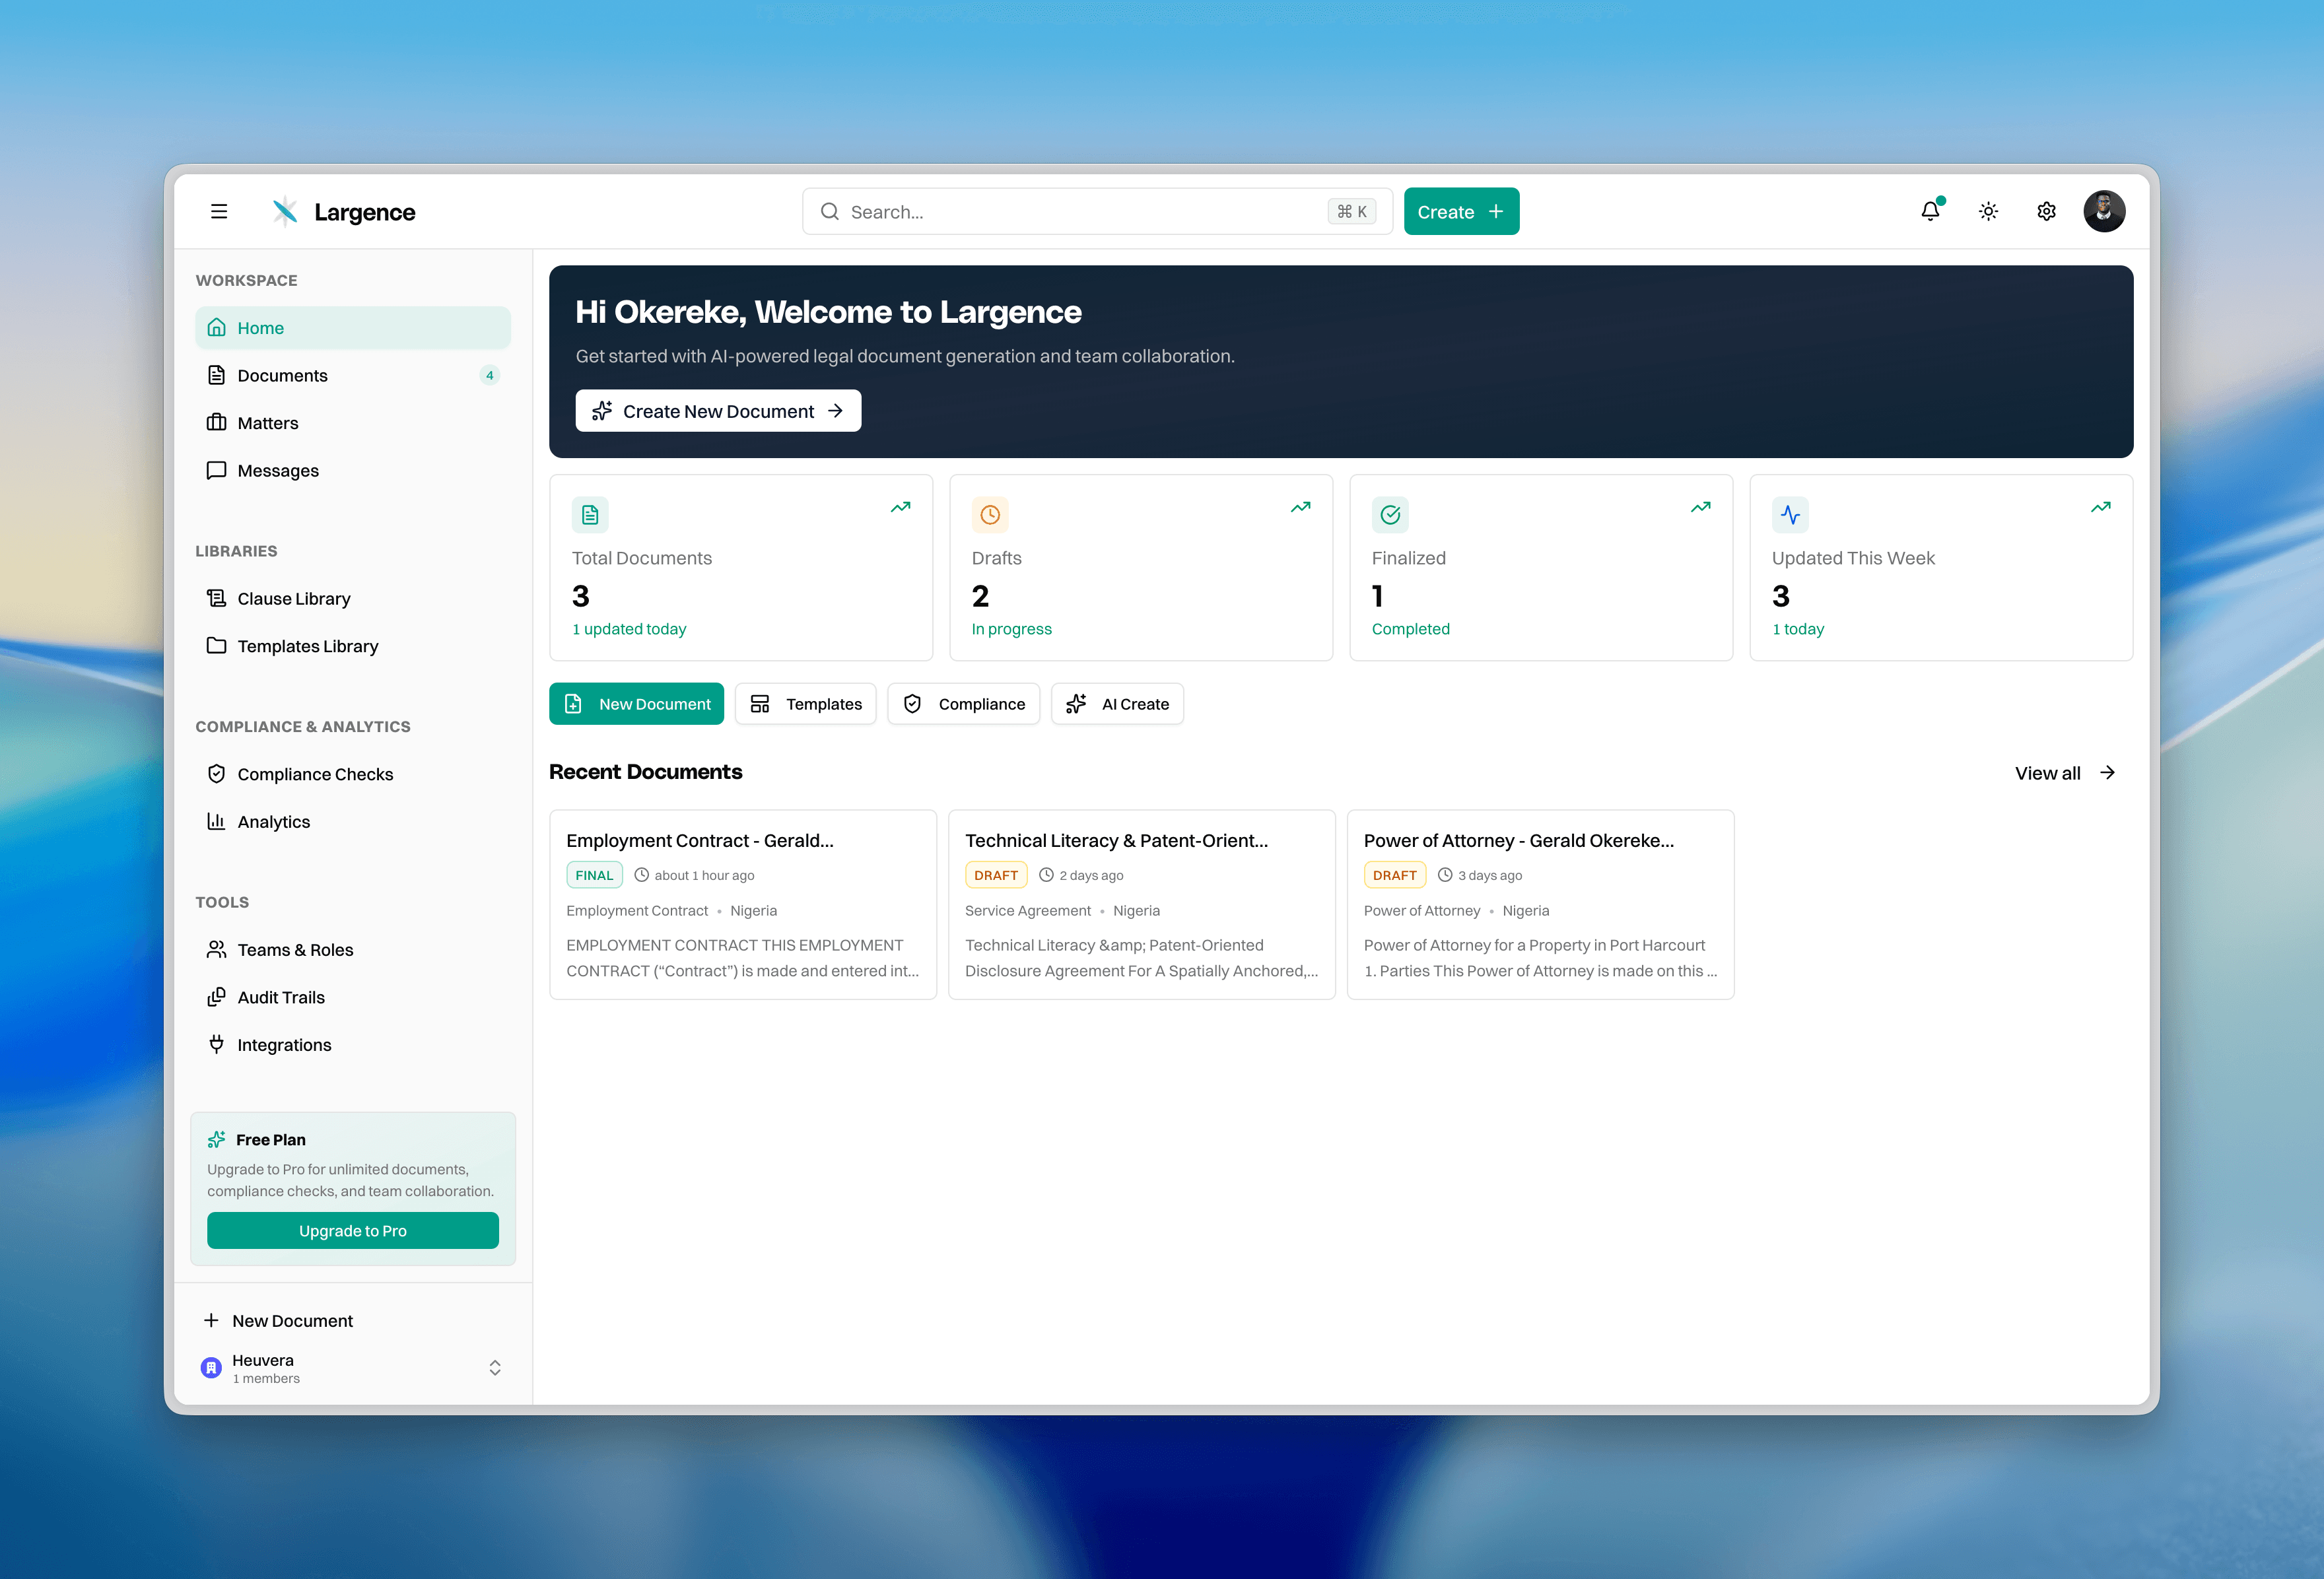
Task: Select the Messages menu item
Action: pyautogui.click(x=277, y=470)
